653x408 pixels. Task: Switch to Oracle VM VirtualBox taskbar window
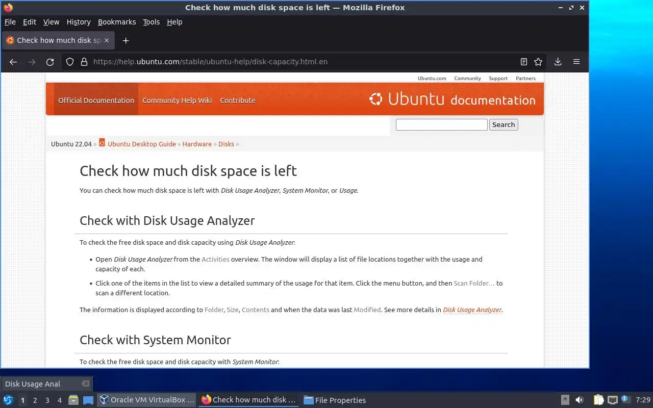[x=147, y=400]
